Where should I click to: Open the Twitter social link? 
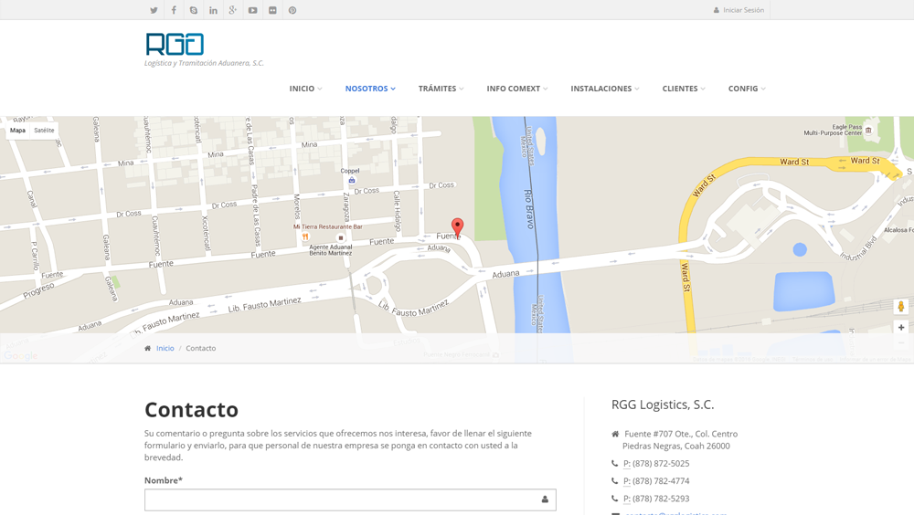(154, 10)
